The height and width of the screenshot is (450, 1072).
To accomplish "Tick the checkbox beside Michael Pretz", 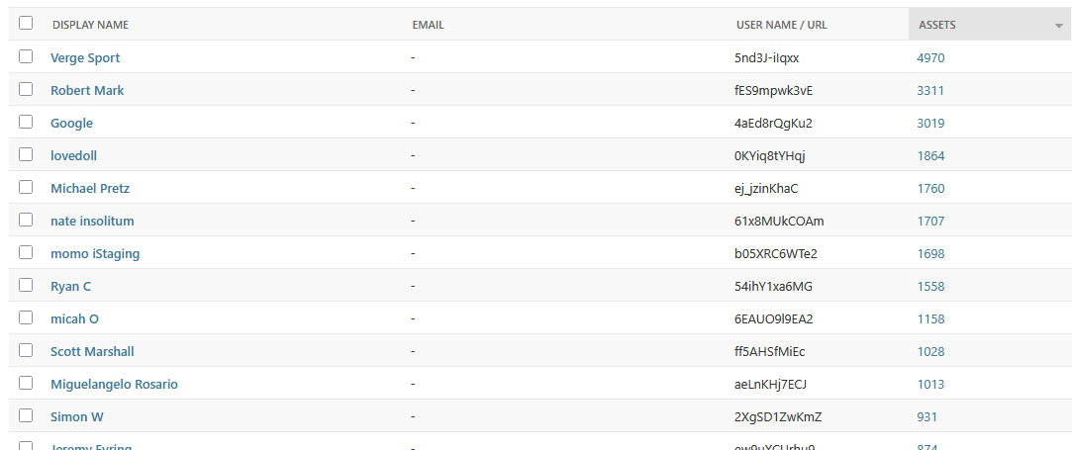I will tap(26, 188).
